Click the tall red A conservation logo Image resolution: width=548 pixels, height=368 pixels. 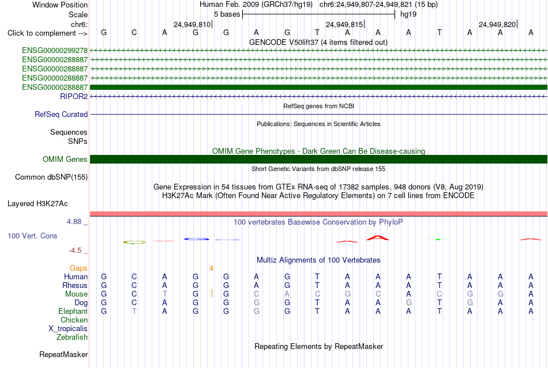coord(378,238)
